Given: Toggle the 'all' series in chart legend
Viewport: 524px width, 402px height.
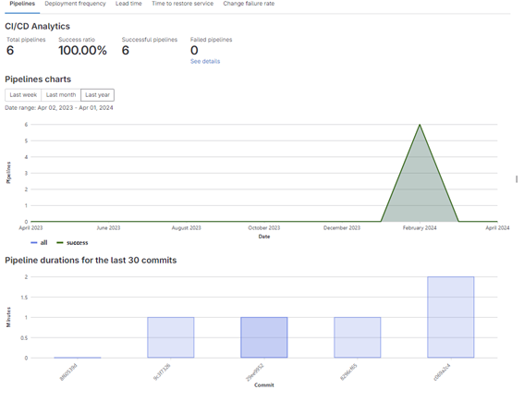Looking at the screenshot, I should 39,243.
